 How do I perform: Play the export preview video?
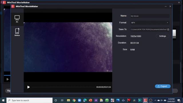(29, 87)
